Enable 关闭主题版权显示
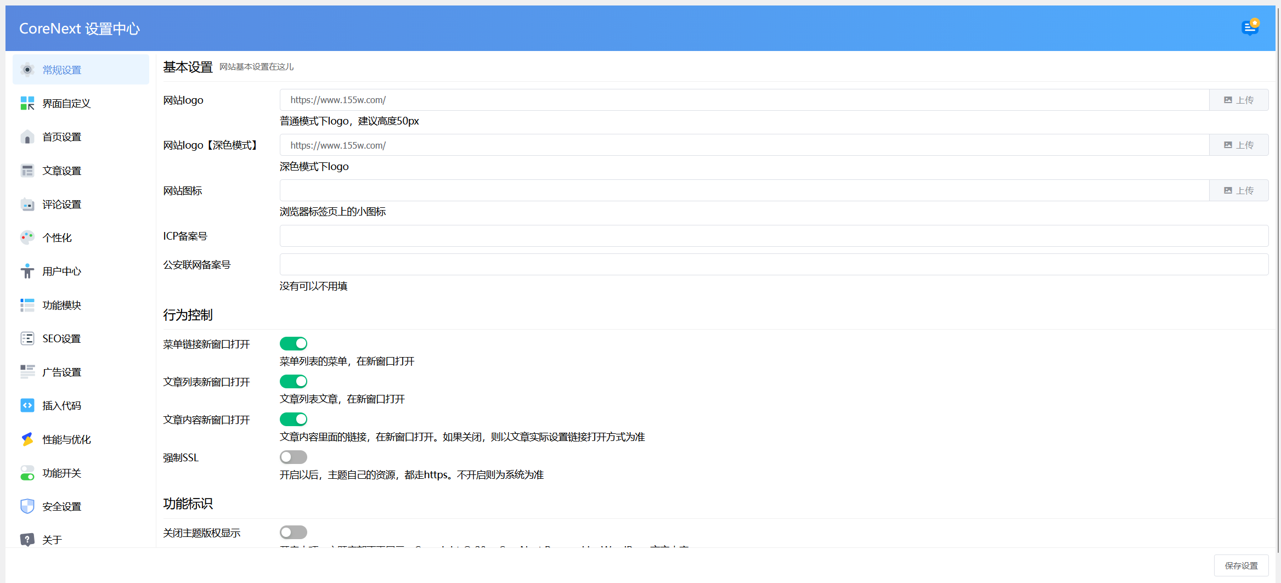Viewport: 1281px width, 583px height. pyautogui.click(x=294, y=531)
